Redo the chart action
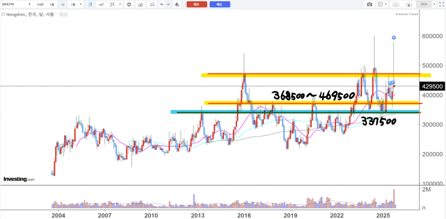 click(169, 4)
